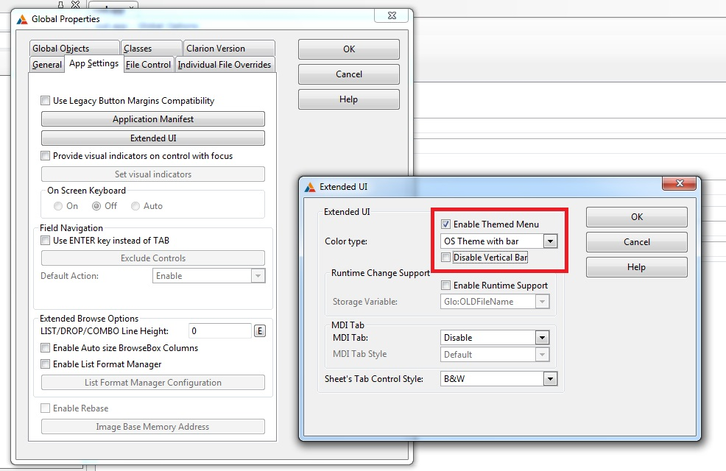726x471 pixels.
Task: Open Sheet's Tab Control Style dropdown
Action: pos(549,379)
